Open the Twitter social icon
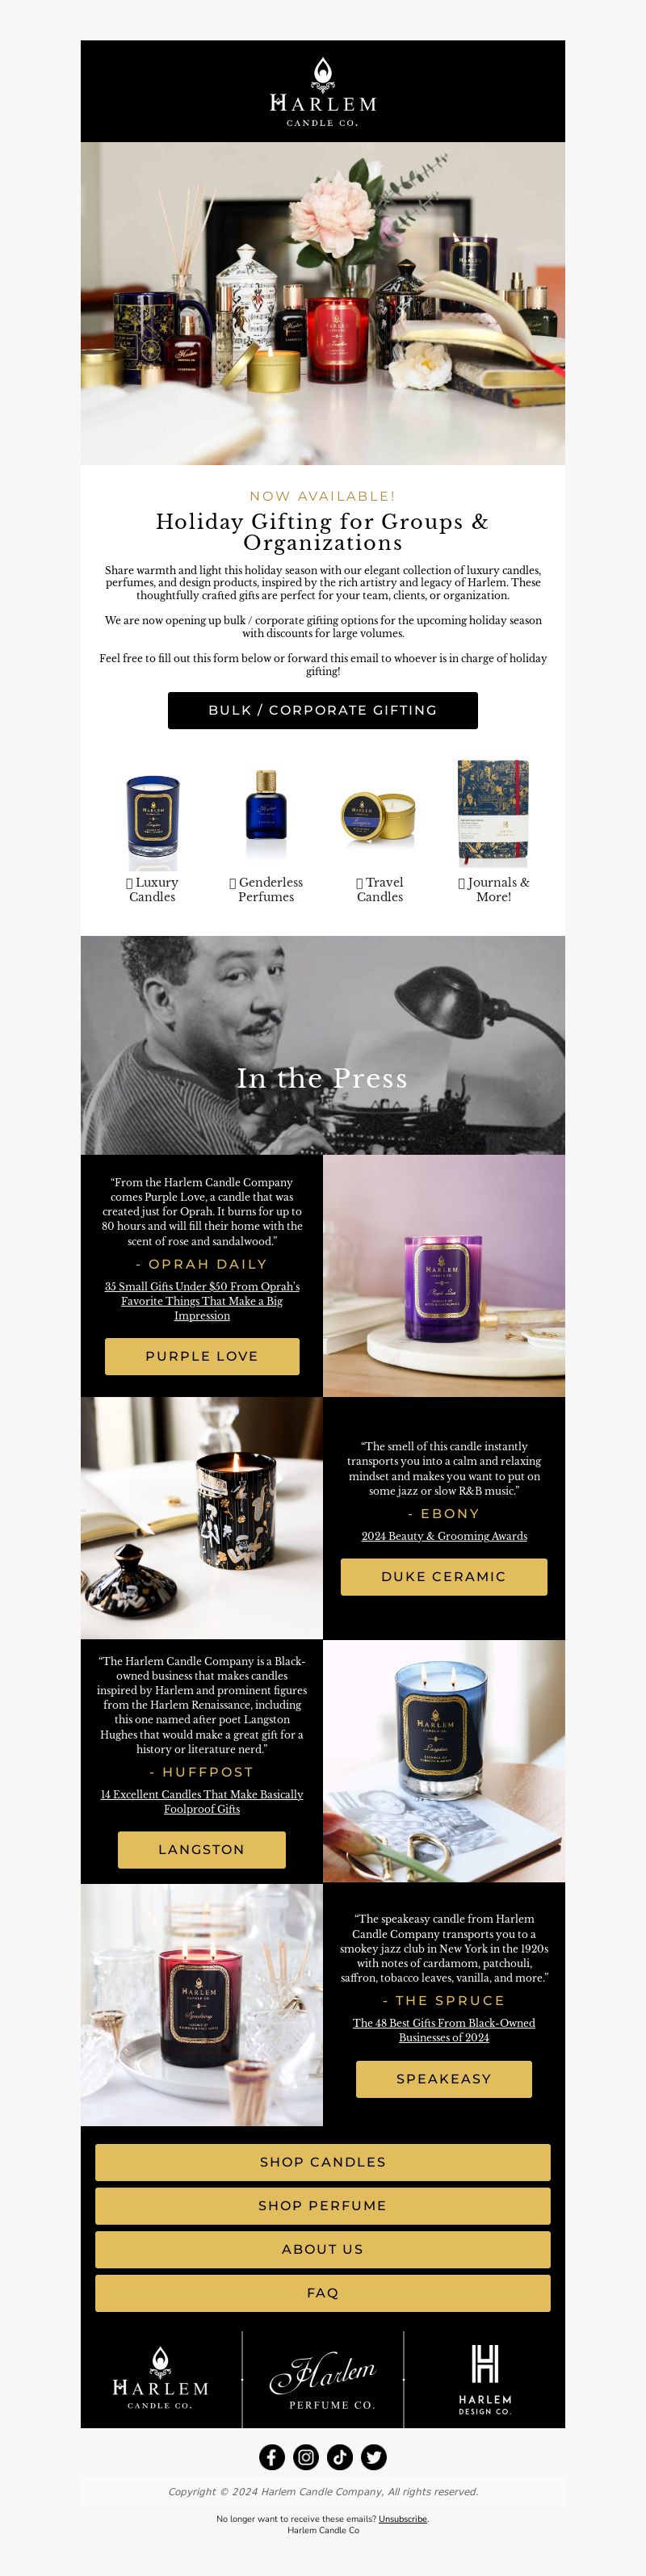Image resolution: width=646 pixels, height=2576 pixels. click(x=374, y=2457)
